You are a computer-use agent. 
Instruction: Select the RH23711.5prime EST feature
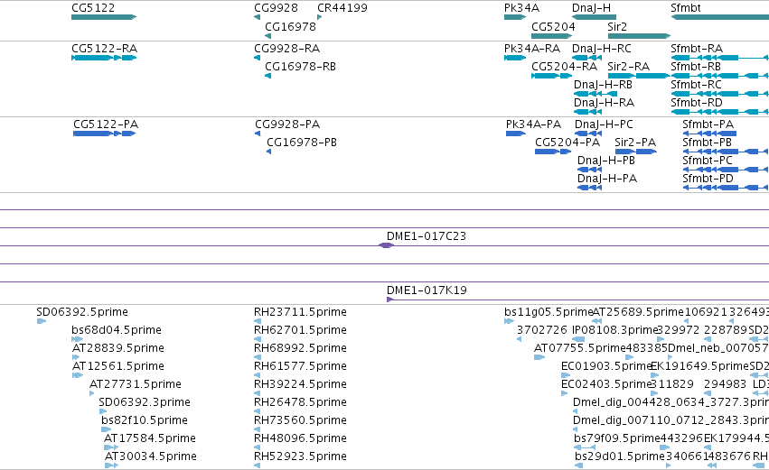pos(257,321)
